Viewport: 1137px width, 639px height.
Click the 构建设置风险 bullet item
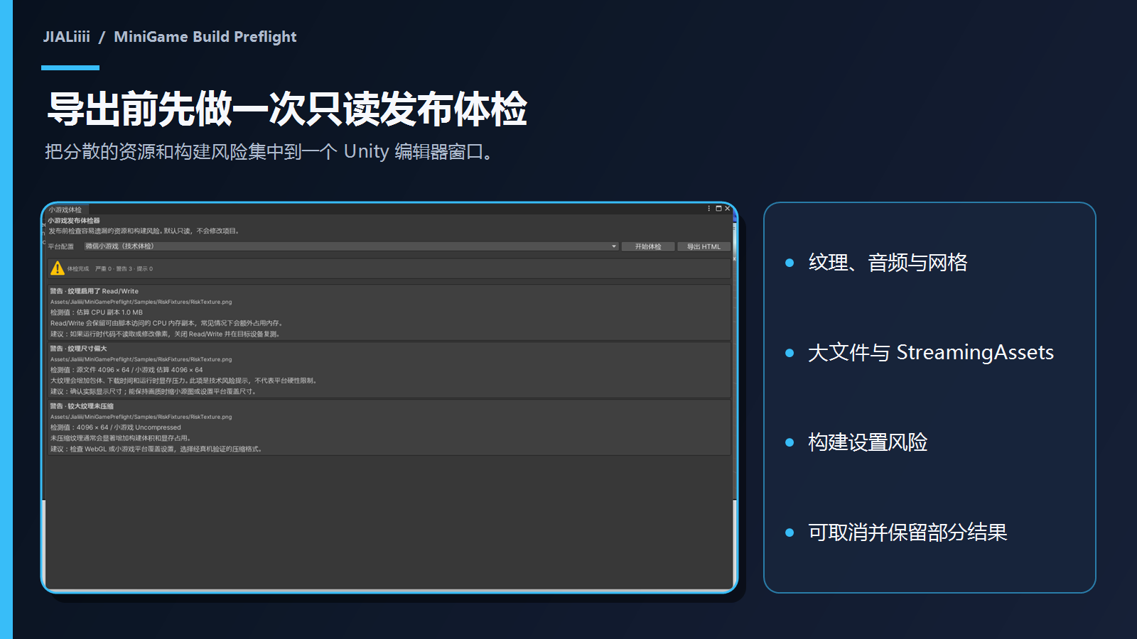[868, 442]
